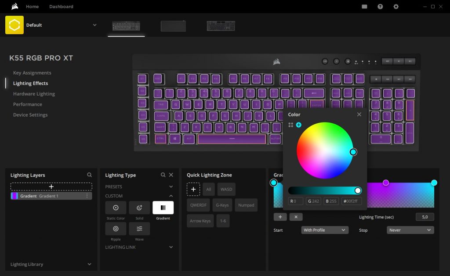
Task: Select the Gradient lighting type
Action: (x=163, y=208)
